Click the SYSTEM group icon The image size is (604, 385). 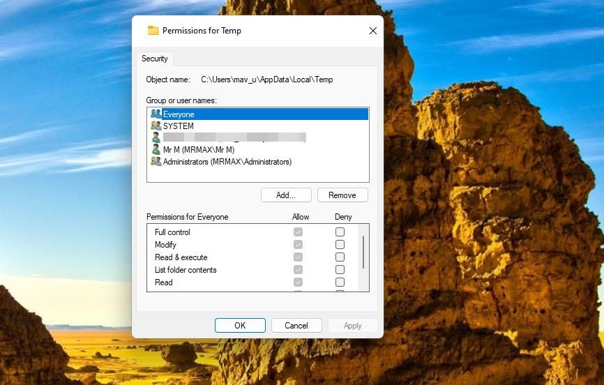tap(156, 126)
